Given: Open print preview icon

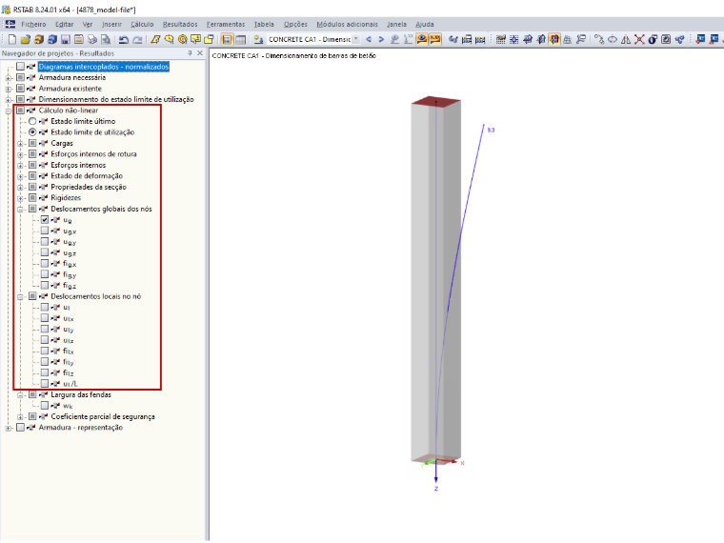Looking at the screenshot, I should [x=106, y=39].
